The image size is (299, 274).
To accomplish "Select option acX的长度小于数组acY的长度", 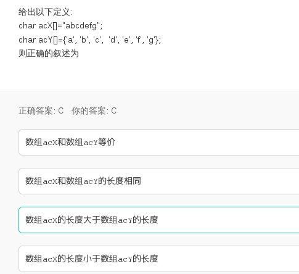I will coord(159,259).
